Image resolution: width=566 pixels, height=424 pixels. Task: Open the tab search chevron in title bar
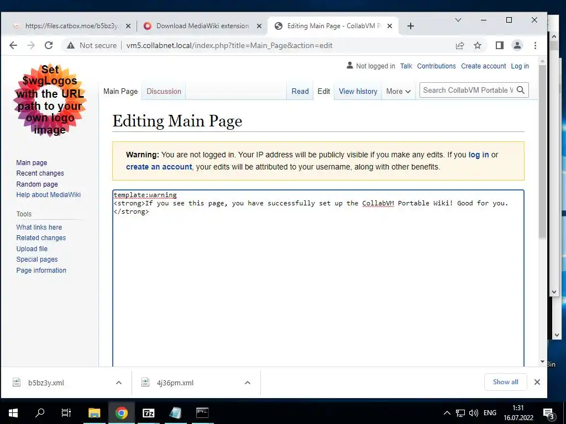(458, 20)
